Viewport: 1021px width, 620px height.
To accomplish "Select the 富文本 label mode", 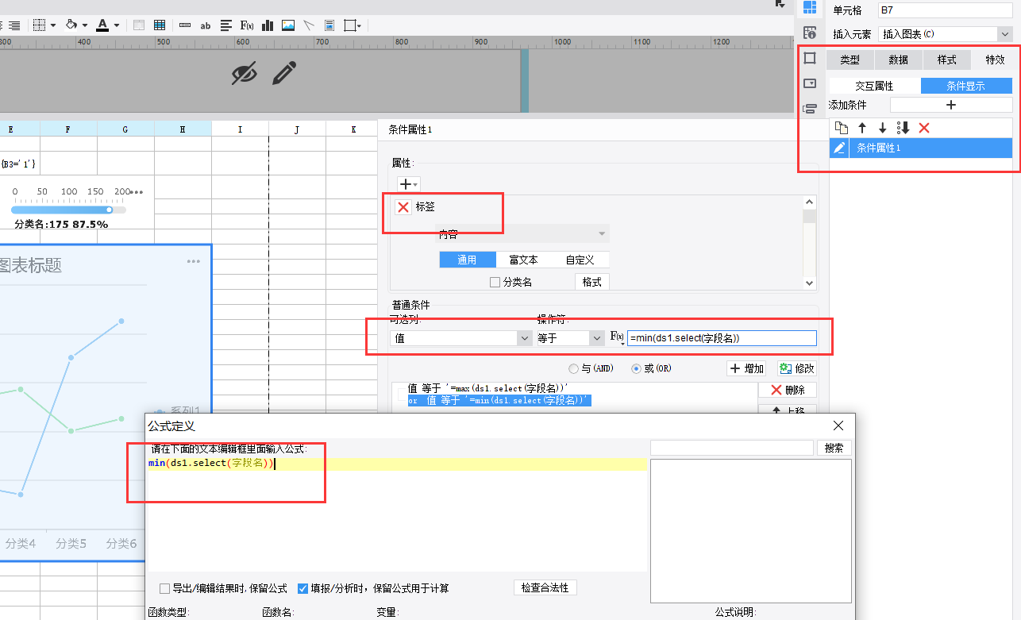I will [523, 260].
